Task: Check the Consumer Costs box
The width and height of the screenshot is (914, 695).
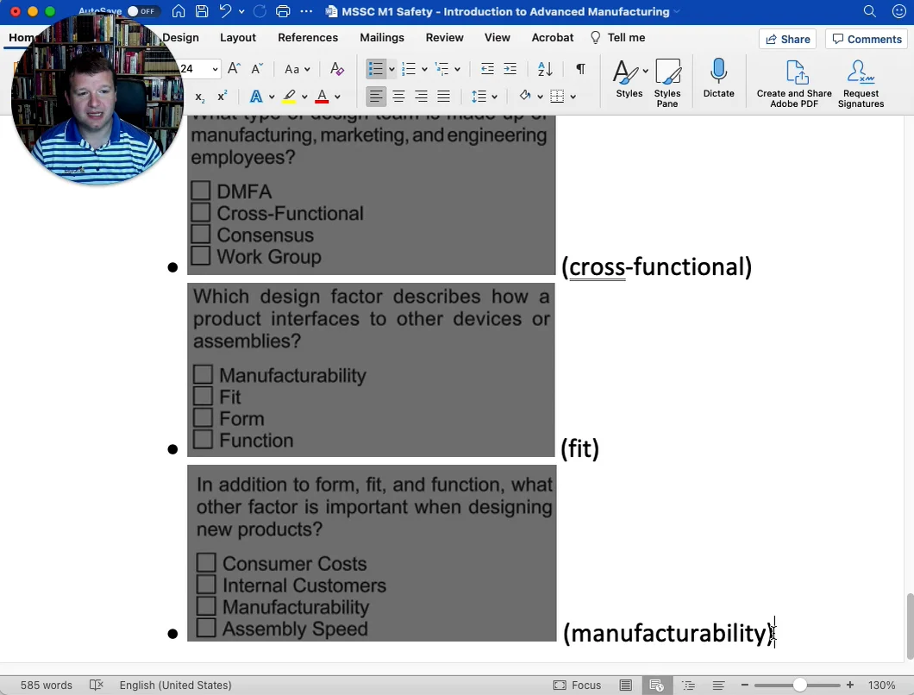Action: coord(206,562)
